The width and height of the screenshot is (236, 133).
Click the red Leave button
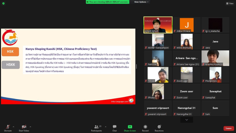[228, 128]
